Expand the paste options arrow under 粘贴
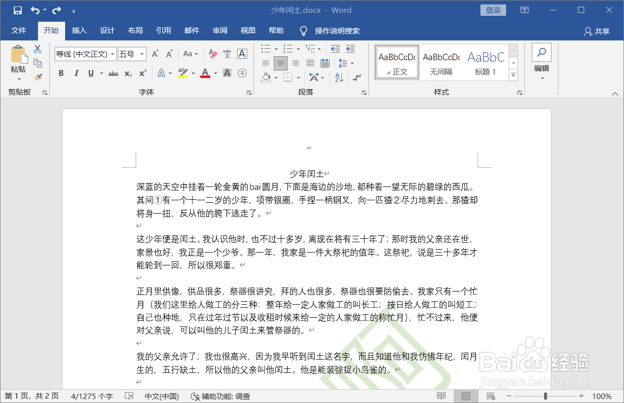This screenshot has height=403, width=624. (x=19, y=79)
